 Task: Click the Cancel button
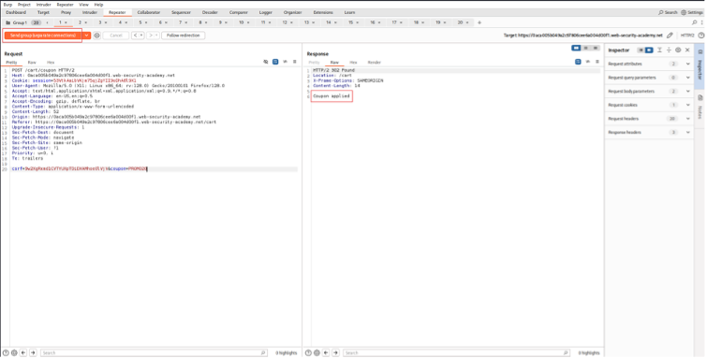click(116, 36)
